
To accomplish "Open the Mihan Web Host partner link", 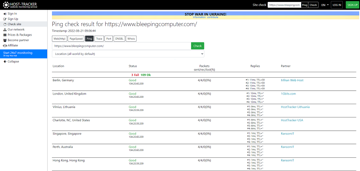I will [292, 80].
